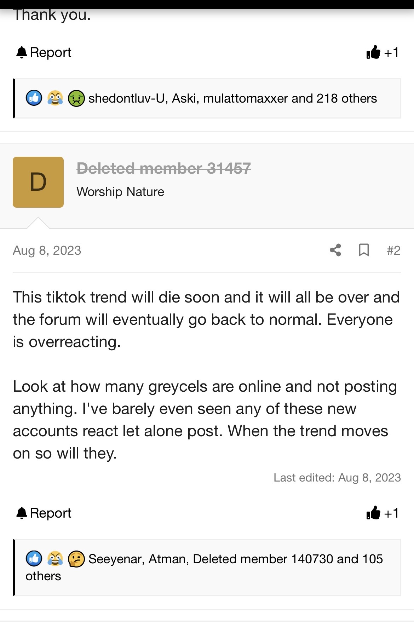This screenshot has height=622, width=414.
Task: Click the thinking face emoji reaction
Action: 76,559
